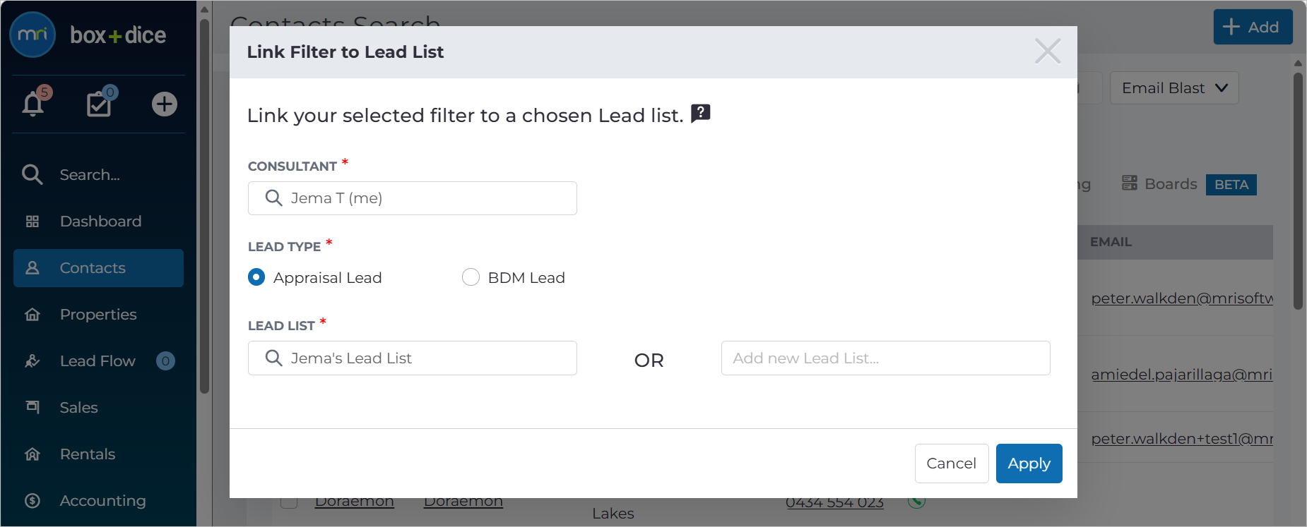Open the Consultant search dropdown
The height and width of the screenshot is (527, 1307).
413,198
